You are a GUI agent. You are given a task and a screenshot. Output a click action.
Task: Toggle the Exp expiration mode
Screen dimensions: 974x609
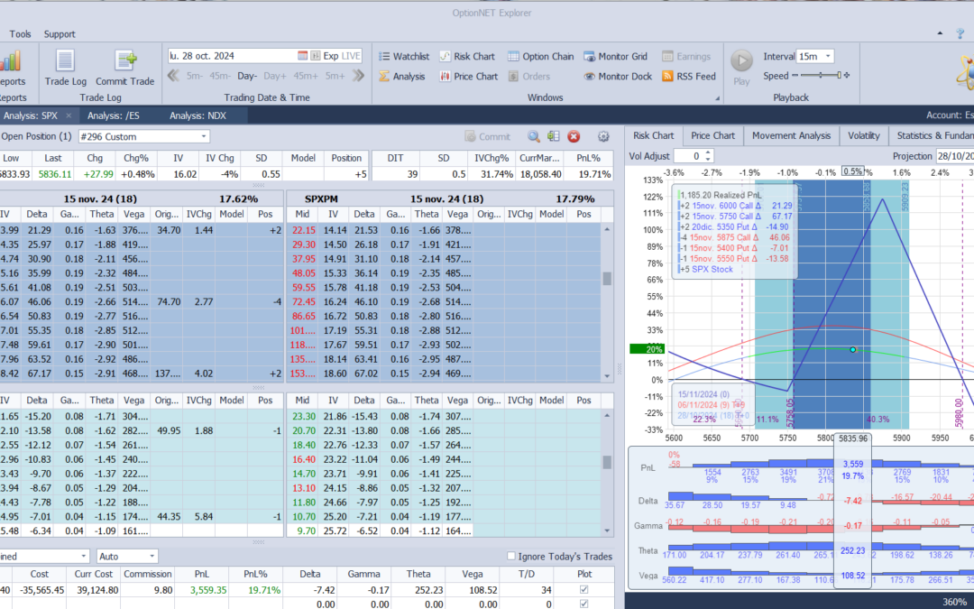(x=330, y=56)
